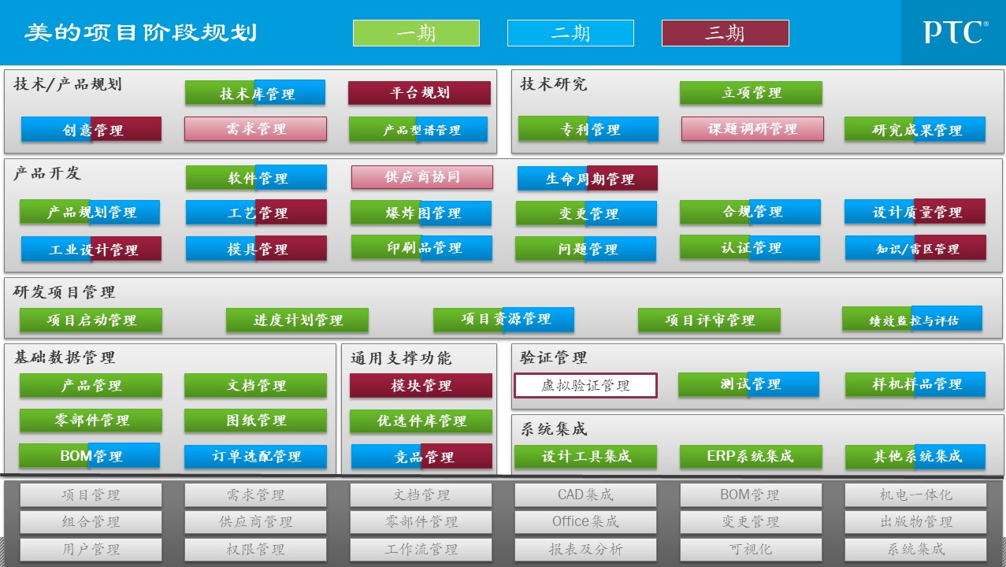This screenshot has width=1006, height=567.
Task: Select the 优选件库管理 box
Action: pyautogui.click(x=421, y=421)
